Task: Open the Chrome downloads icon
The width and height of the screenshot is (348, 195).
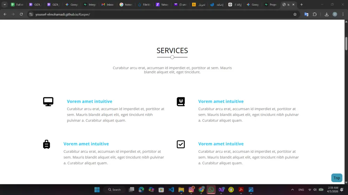Action: click(x=326, y=14)
